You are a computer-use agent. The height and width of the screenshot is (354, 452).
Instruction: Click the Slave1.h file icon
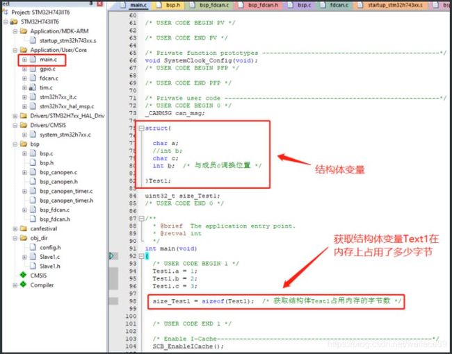pyautogui.click(x=33, y=267)
